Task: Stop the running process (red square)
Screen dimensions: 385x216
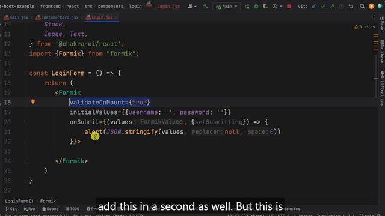Action: click(289, 7)
